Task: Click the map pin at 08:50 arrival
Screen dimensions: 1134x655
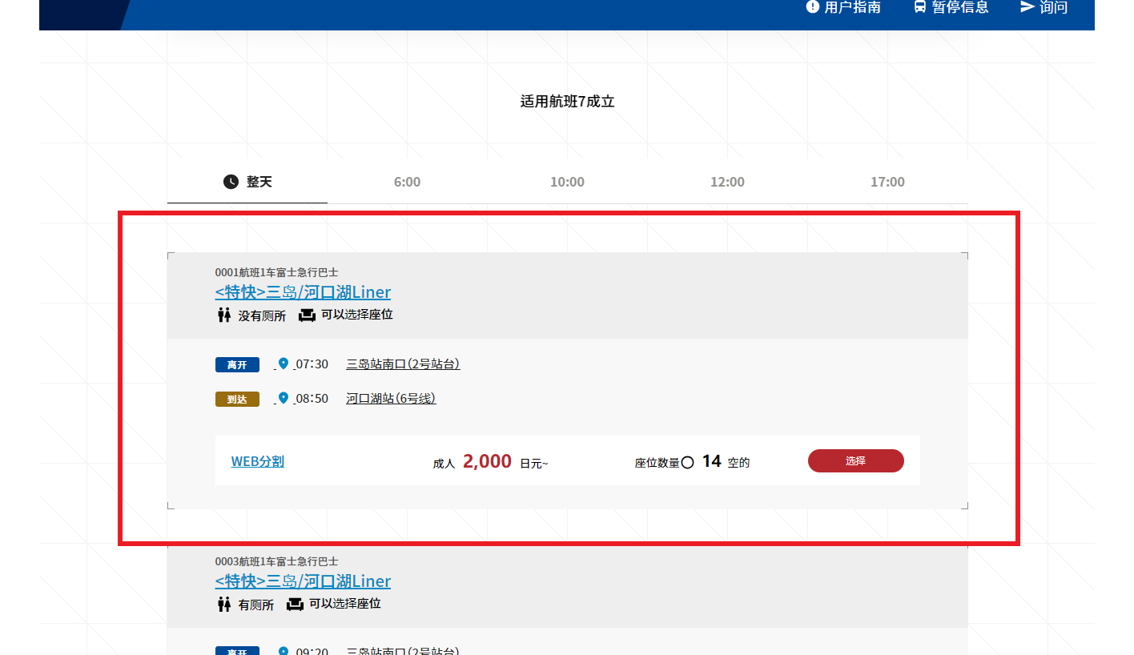Action: click(x=283, y=397)
